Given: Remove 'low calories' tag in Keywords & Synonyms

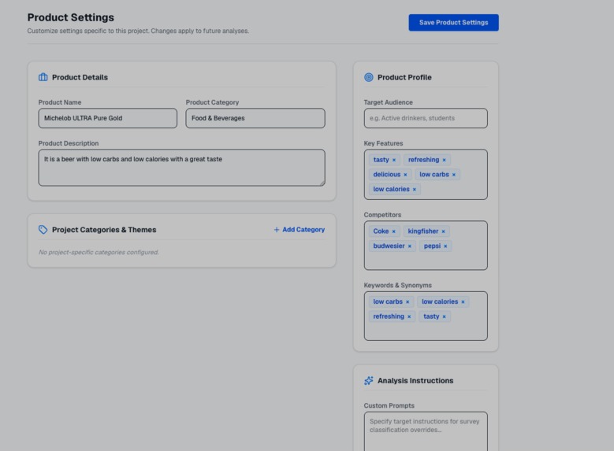Looking at the screenshot, I should tap(463, 302).
